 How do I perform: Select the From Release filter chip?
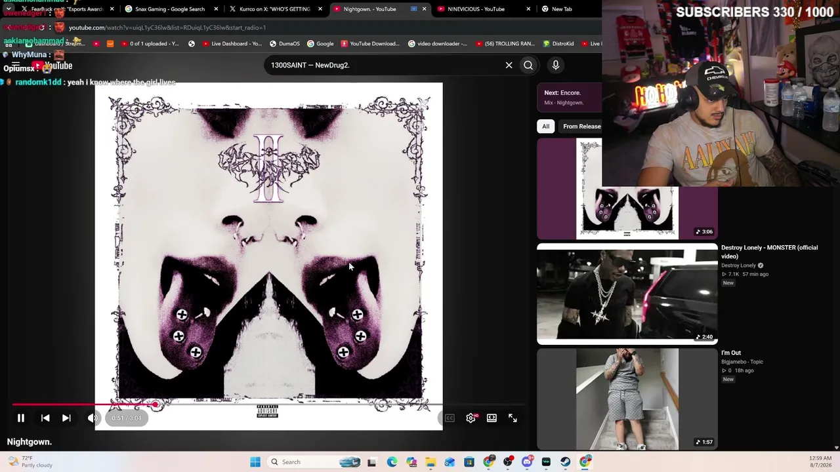[x=581, y=126]
